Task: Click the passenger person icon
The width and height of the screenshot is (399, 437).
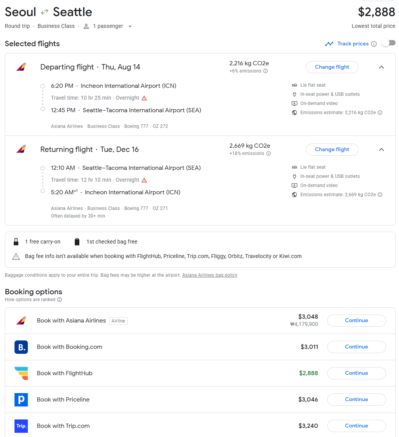Action: [x=86, y=26]
